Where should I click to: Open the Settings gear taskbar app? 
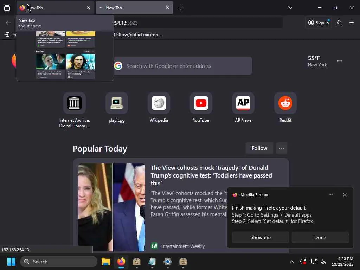[168, 262]
